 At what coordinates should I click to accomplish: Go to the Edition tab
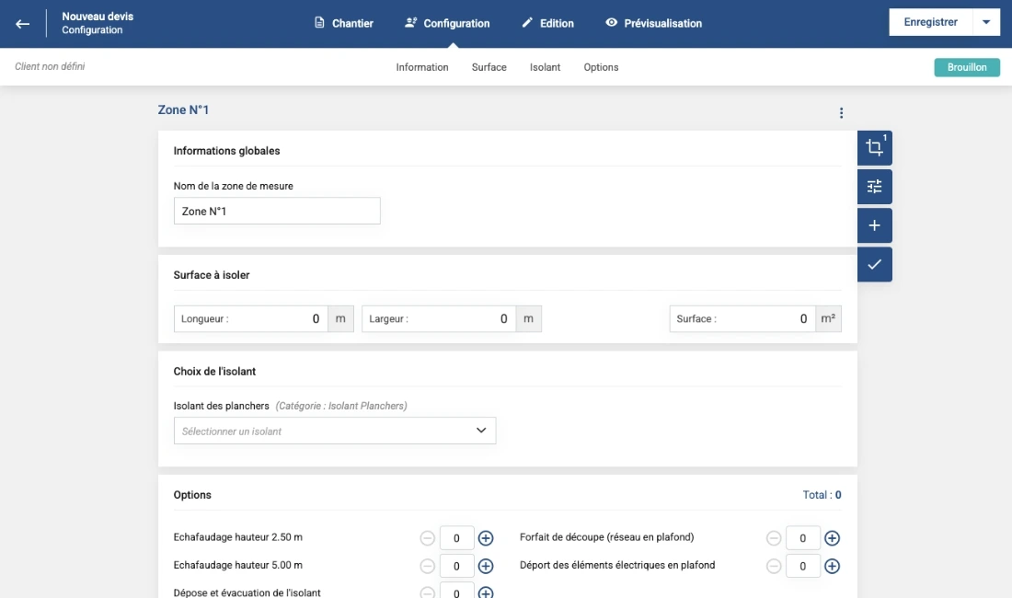(547, 23)
